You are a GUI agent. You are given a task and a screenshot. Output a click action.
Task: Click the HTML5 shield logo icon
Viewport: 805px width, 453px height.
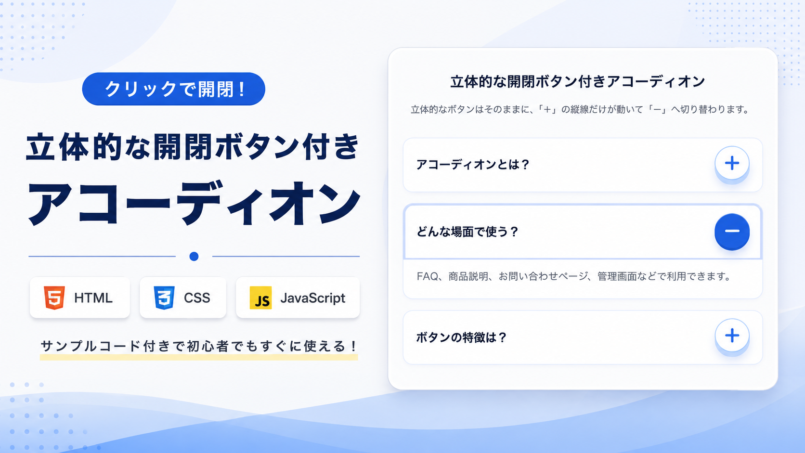point(54,298)
